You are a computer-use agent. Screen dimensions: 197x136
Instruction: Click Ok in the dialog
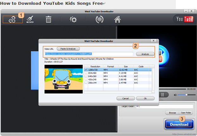coord(145,98)
